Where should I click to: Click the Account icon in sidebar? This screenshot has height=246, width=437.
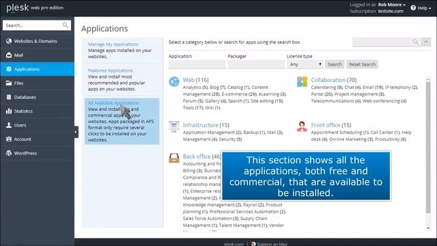[9, 139]
